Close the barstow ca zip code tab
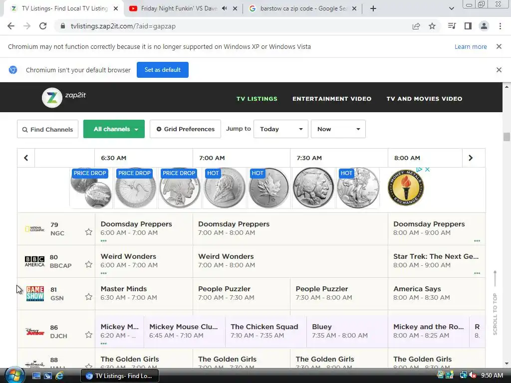 tap(355, 8)
